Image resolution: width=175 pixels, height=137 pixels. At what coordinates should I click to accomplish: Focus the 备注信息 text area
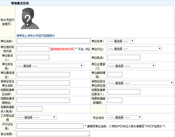point(53,134)
